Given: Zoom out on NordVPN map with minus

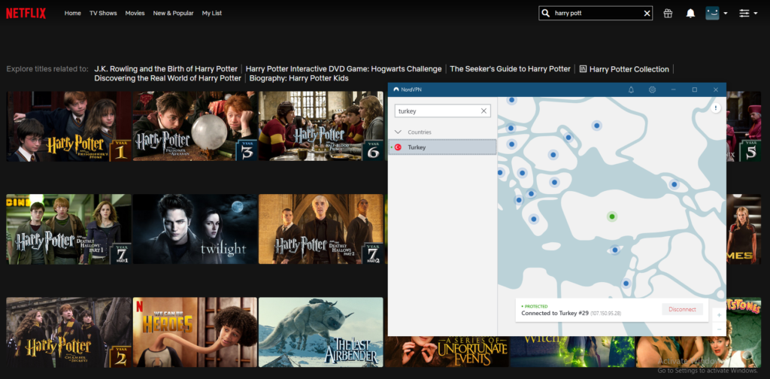Looking at the screenshot, I should pyautogui.click(x=719, y=329).
